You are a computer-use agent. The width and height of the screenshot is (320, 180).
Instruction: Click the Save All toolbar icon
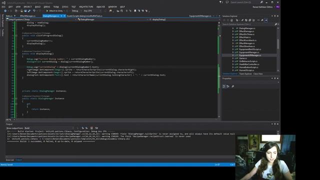pyautogui.click(x=29, y=11)
